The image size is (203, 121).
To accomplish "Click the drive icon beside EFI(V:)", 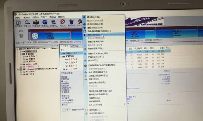I will click(x=24, y=74).
